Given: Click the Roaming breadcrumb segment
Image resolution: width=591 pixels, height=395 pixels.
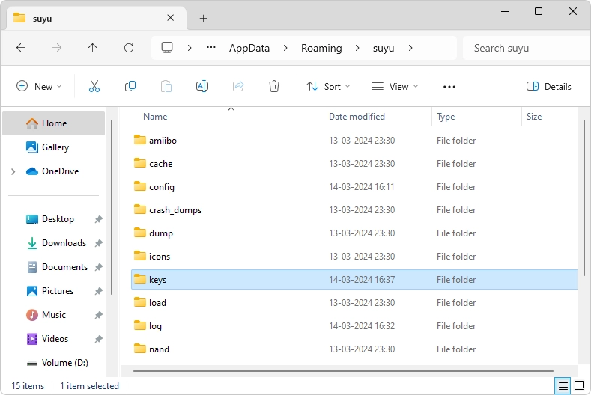Looking at the screenshot, I should [321, 48].
